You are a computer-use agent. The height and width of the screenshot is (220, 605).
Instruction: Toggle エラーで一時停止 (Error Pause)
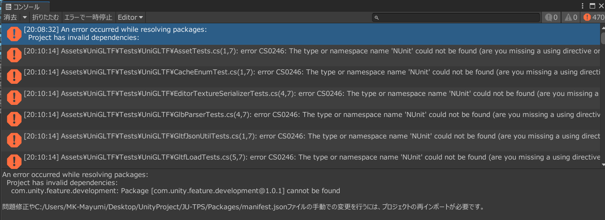click(88, 17)
